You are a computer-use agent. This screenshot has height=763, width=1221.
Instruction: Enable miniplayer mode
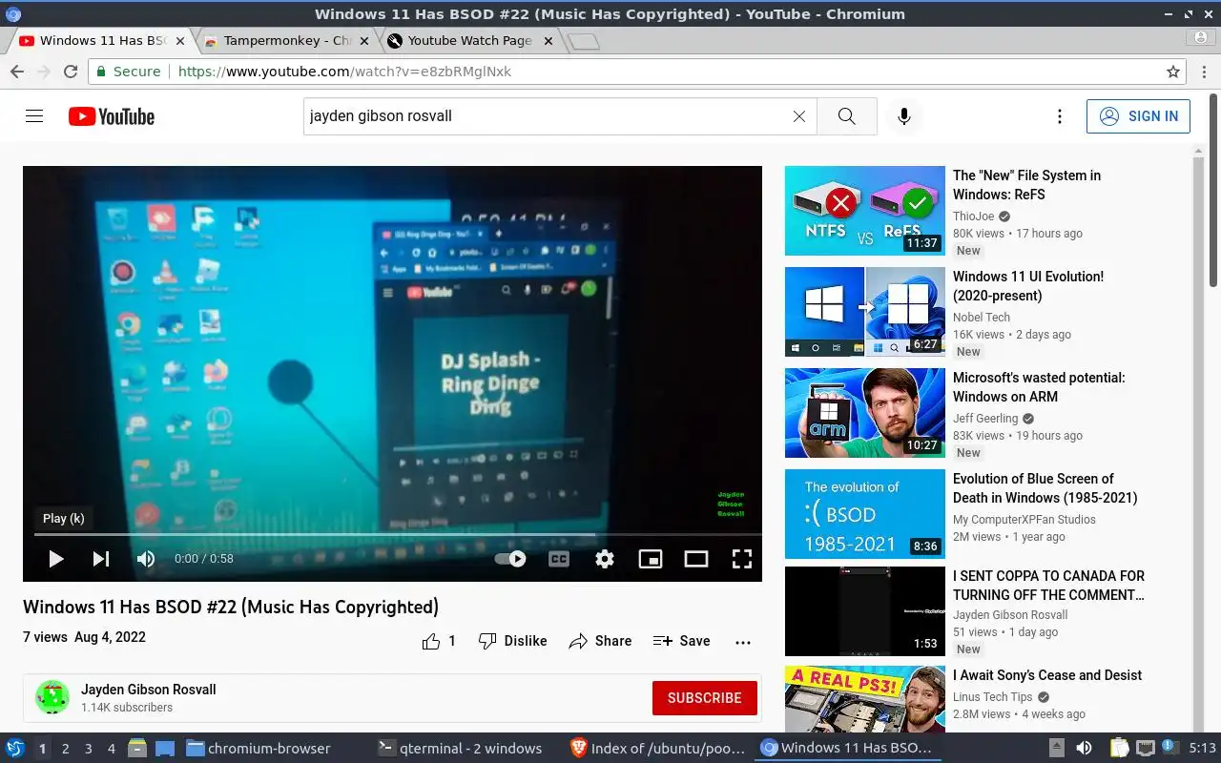click(651, 559)
